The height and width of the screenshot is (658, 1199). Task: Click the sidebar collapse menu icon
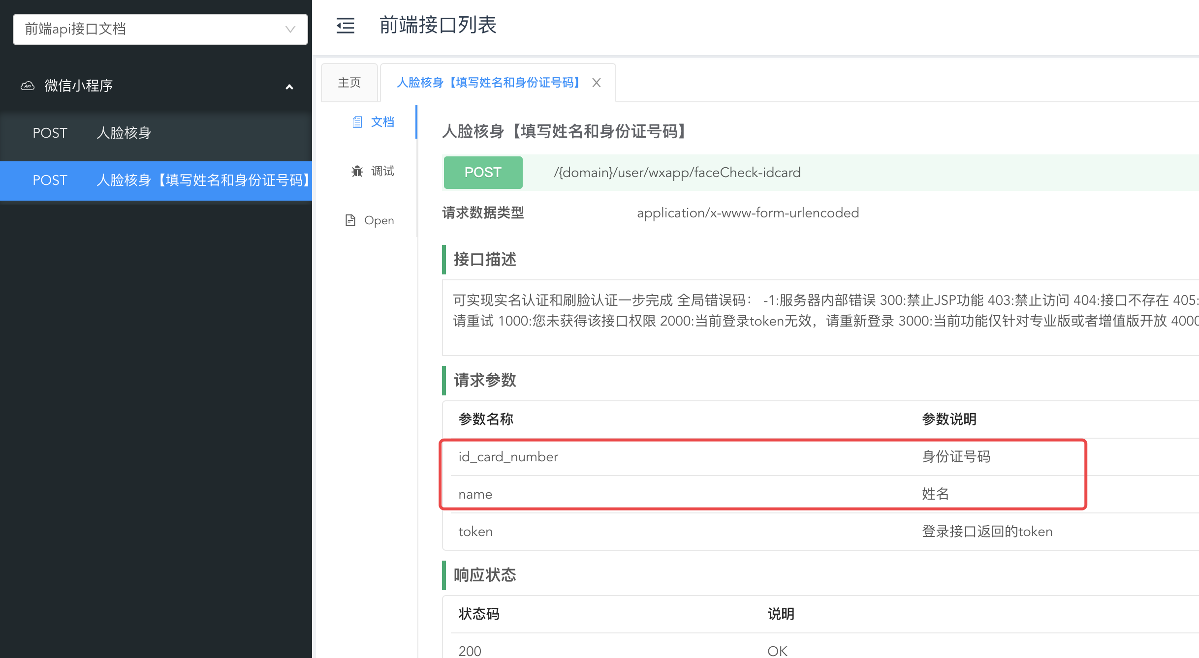pos(346,25)
